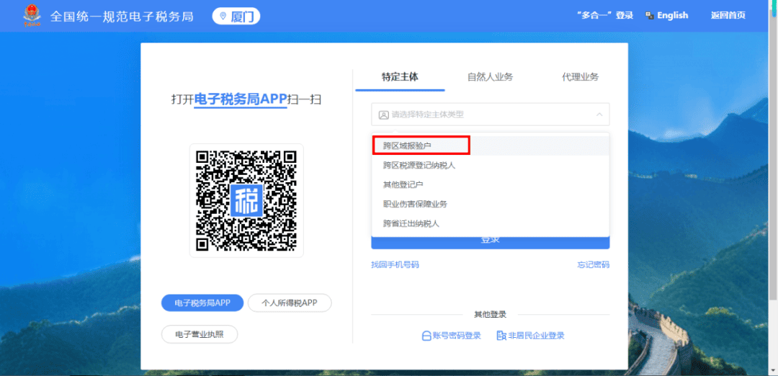Click the 忘记密码 link

(x=593, y=264)
